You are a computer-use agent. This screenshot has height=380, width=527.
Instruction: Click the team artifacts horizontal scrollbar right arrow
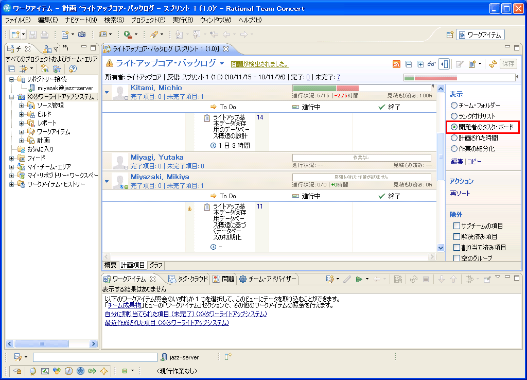pyautogui.click(x=94, y=343)
